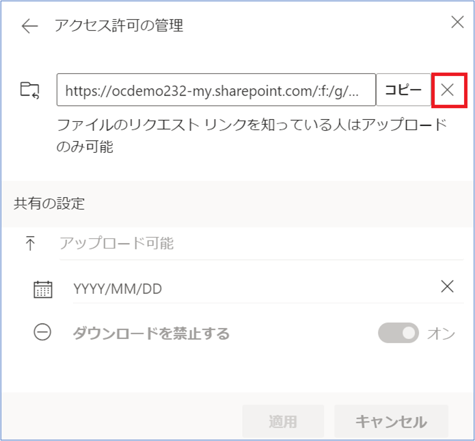The image size is (475, 441).
Task: Click the block download circle icon
Action: pyautogui.click(x=42, y=333)
